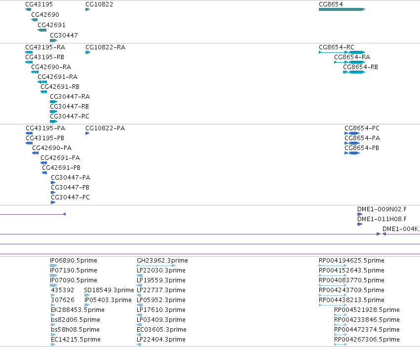Click the CG42690 gene label
Image resolution: width=420 pixels, height=347 pixels.
(x=45, y=14)
